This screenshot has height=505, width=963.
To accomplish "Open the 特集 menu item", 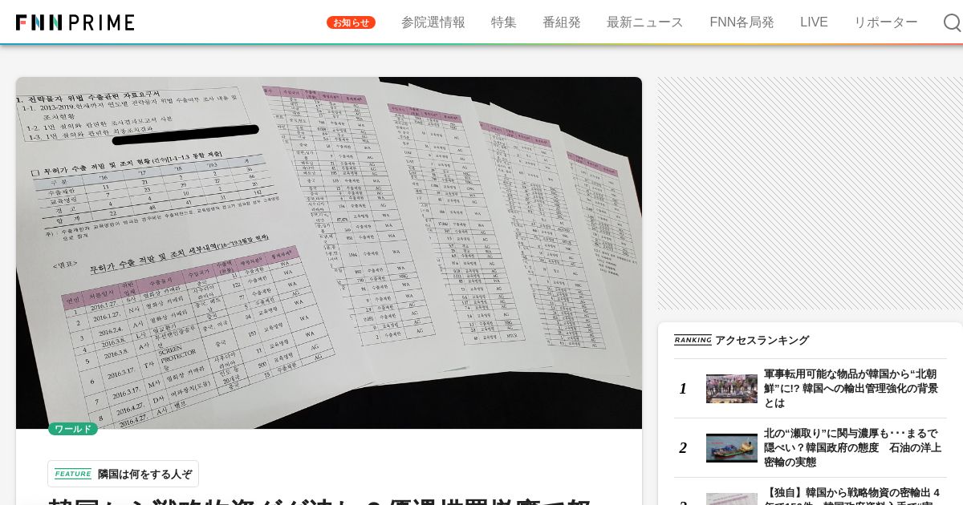I will 504,22.
